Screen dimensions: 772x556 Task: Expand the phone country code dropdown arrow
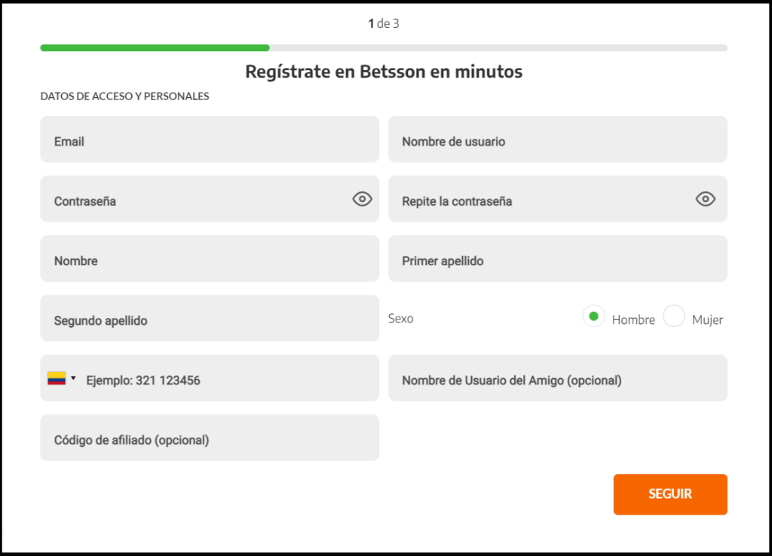pyautogui.click(x=73, y=378)
